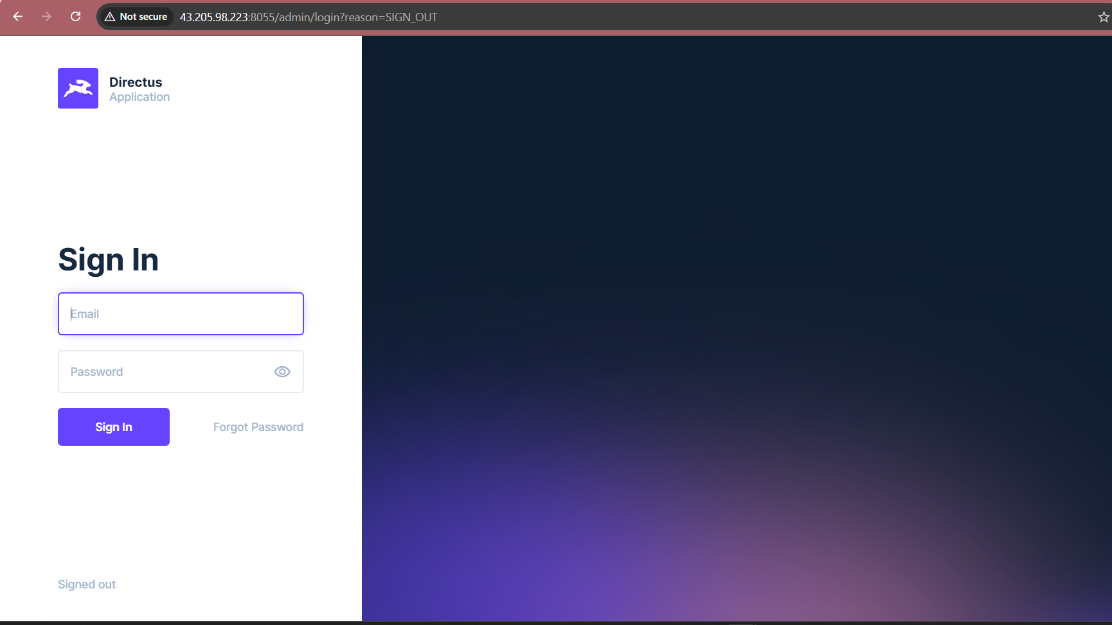Viewport: 1112px width, 625px height.
Task: Click the Signed out notice text
Action: pos(87,585)
